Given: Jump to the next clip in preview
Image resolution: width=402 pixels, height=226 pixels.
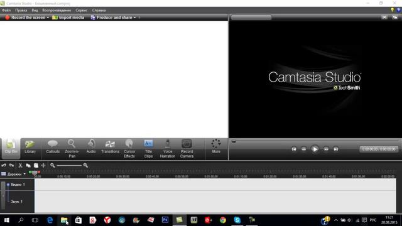Looking at the screenshot, I should 335,149.
